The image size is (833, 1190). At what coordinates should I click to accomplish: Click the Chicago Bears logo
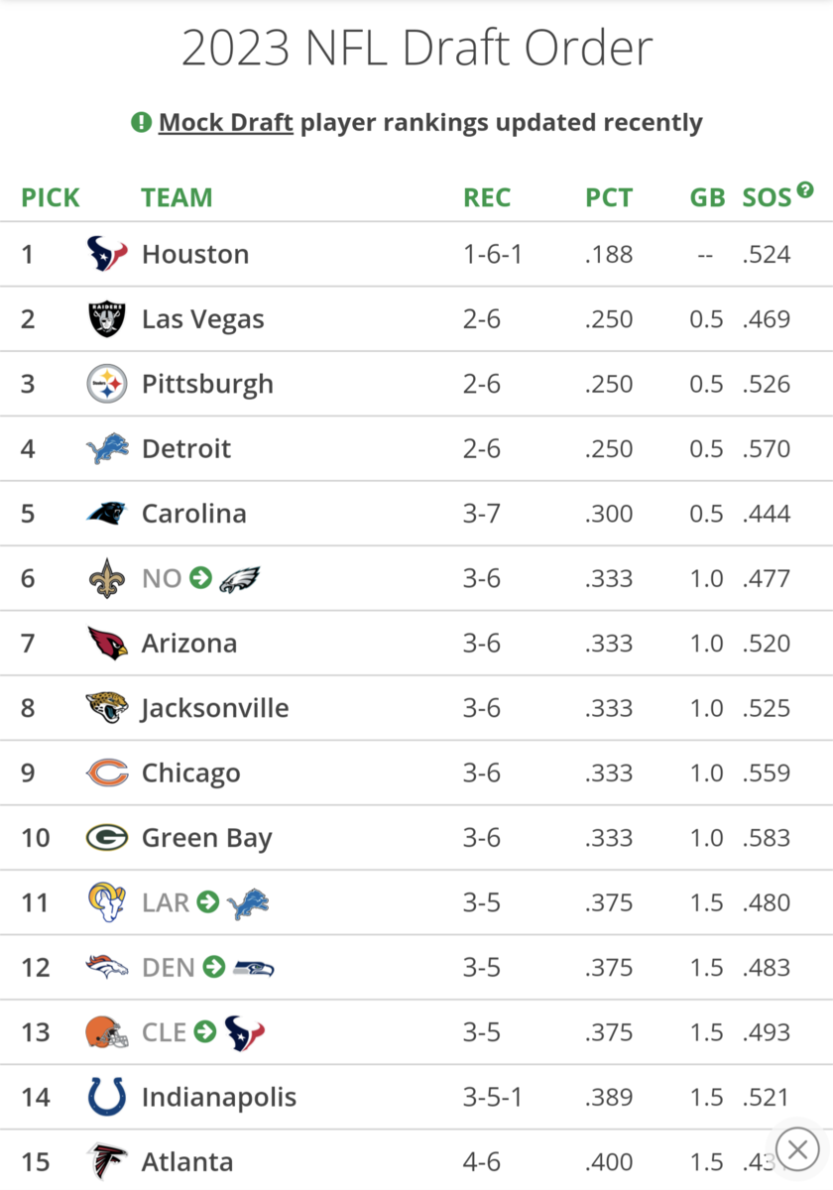(x=107, y=773)
